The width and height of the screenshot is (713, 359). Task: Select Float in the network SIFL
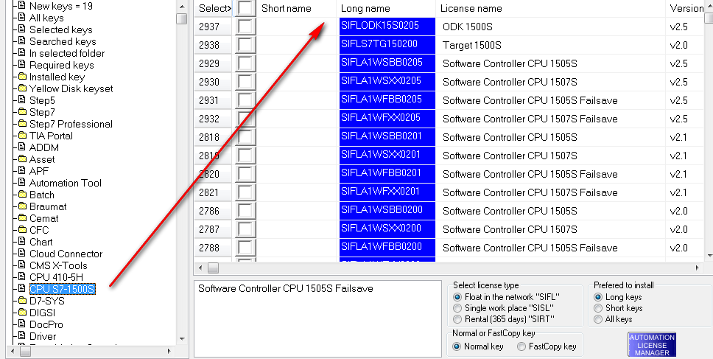(457, 296)
